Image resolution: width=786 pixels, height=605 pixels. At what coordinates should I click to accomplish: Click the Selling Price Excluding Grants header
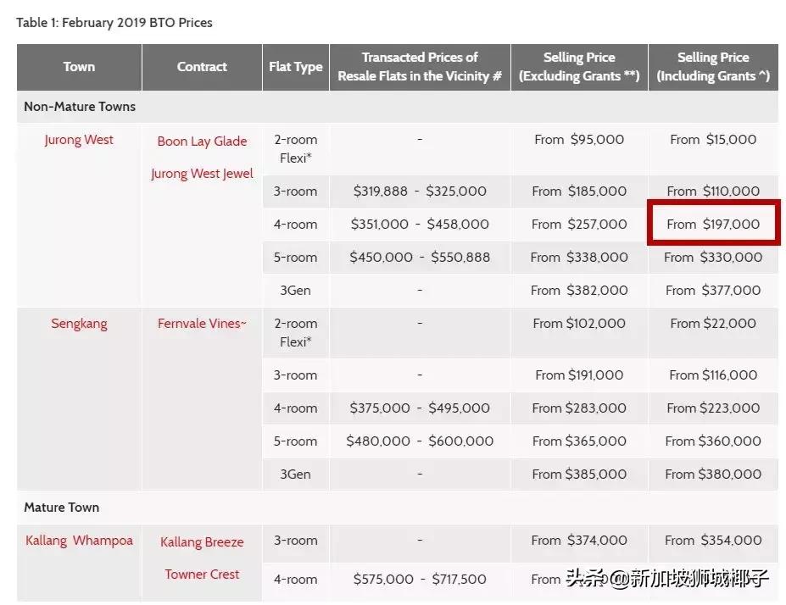point(579,67)
